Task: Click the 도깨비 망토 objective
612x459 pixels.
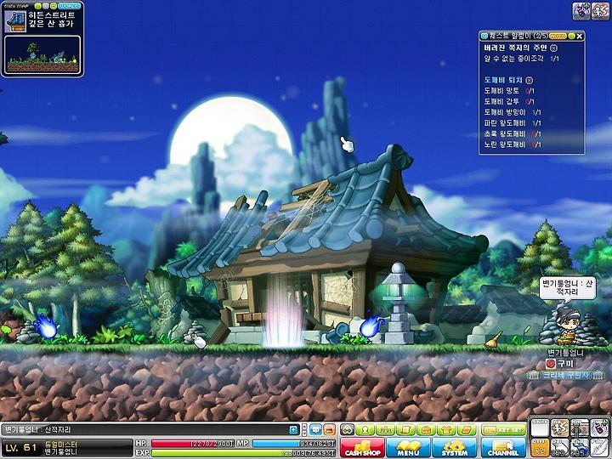Action: pos(509,91)
